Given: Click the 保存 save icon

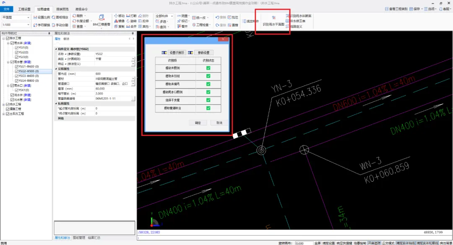Looking at the screenshot, I should pyautogui.click(x=411, y=9).
